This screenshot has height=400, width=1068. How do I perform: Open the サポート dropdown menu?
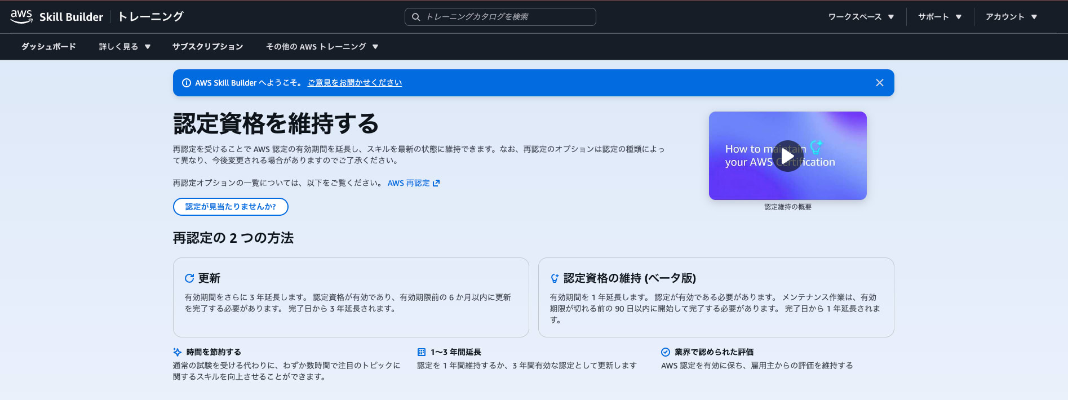(x=940, y=17)
